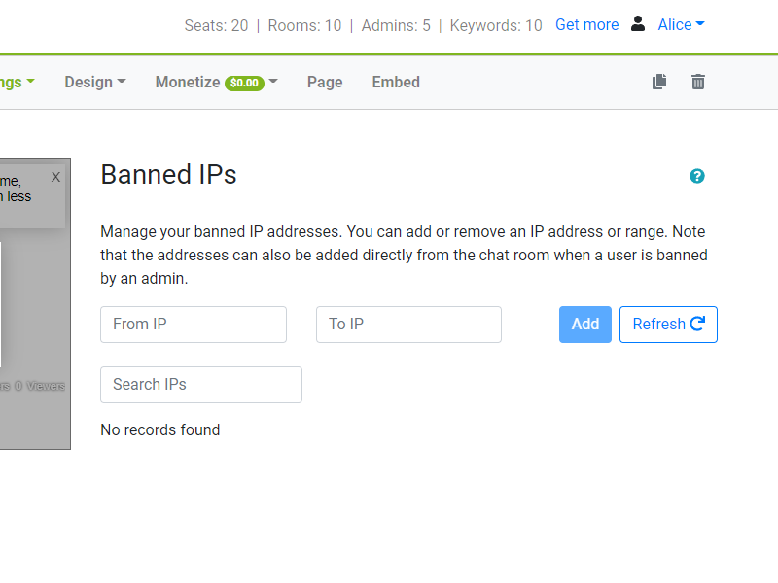Viewport: 778px width, 583px height.
Task: Click the blue Add button
Action: [x=584, y=324]
